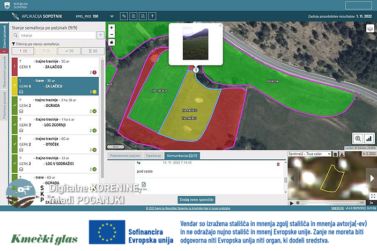Switch to the Neprezimni posevek side tab

click(x=4, y=72)
